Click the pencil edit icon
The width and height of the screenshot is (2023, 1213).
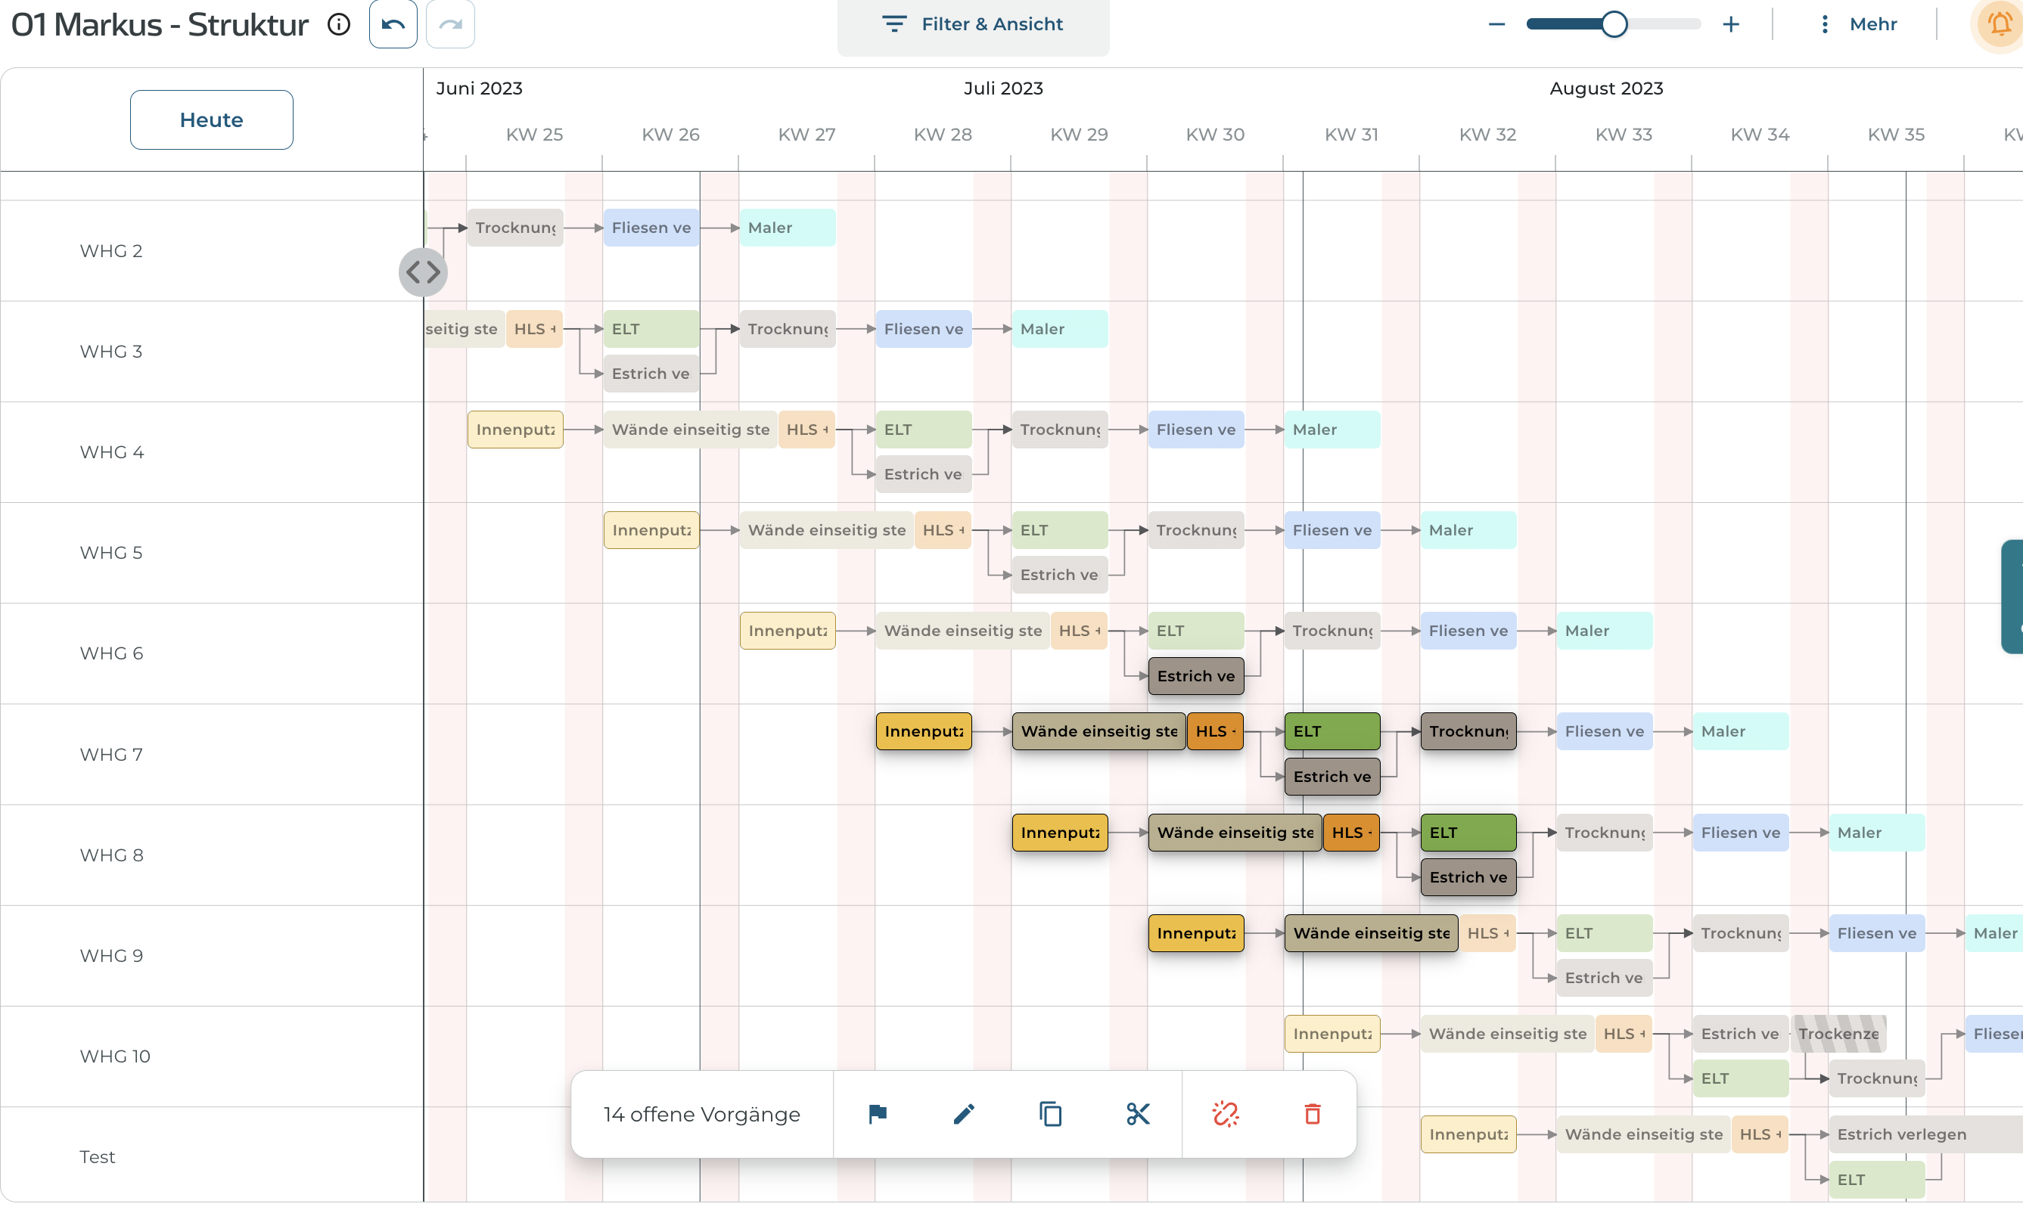point(964,1113)
